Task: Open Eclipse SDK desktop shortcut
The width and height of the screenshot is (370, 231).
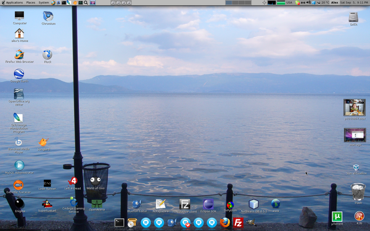Action: point(208,204)
